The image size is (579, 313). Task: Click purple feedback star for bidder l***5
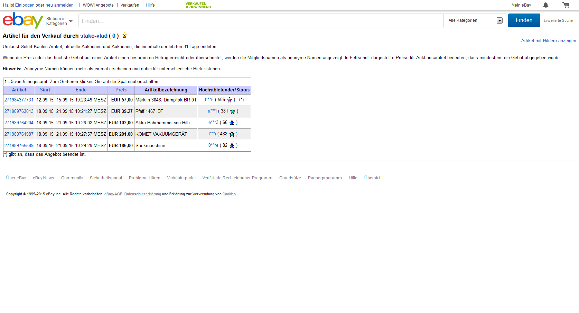[230, 100]
